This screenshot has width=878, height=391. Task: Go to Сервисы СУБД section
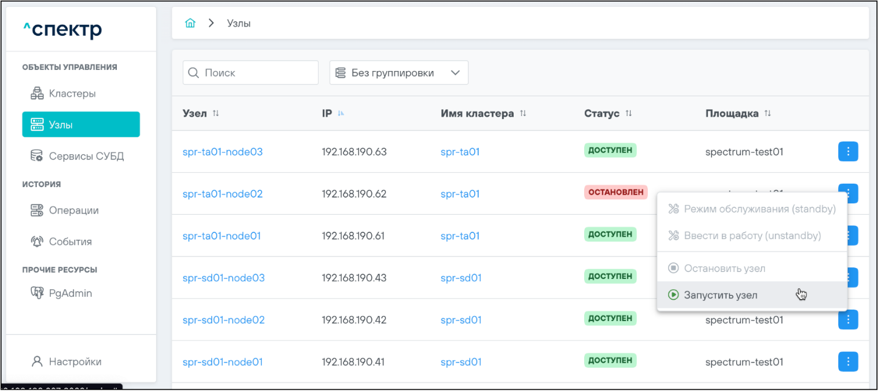pyautogui.click(x=86, y=156)
